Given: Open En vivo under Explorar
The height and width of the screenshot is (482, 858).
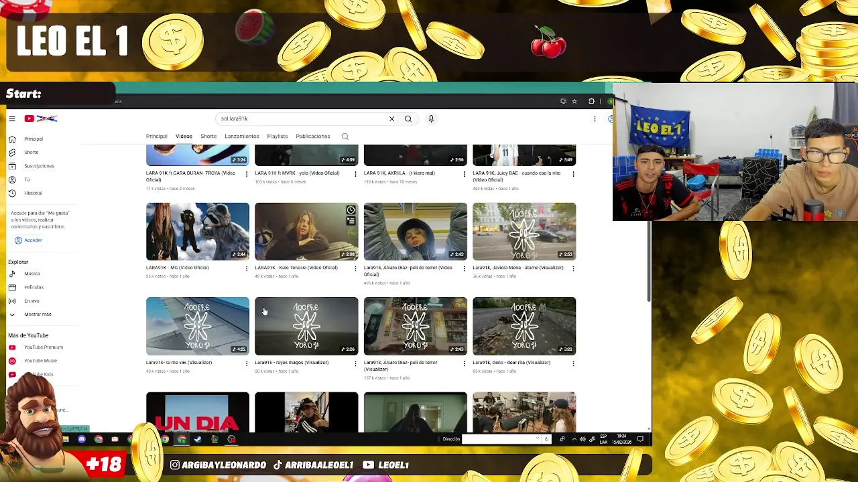Looking at the screenshot, I should [32, 301].
